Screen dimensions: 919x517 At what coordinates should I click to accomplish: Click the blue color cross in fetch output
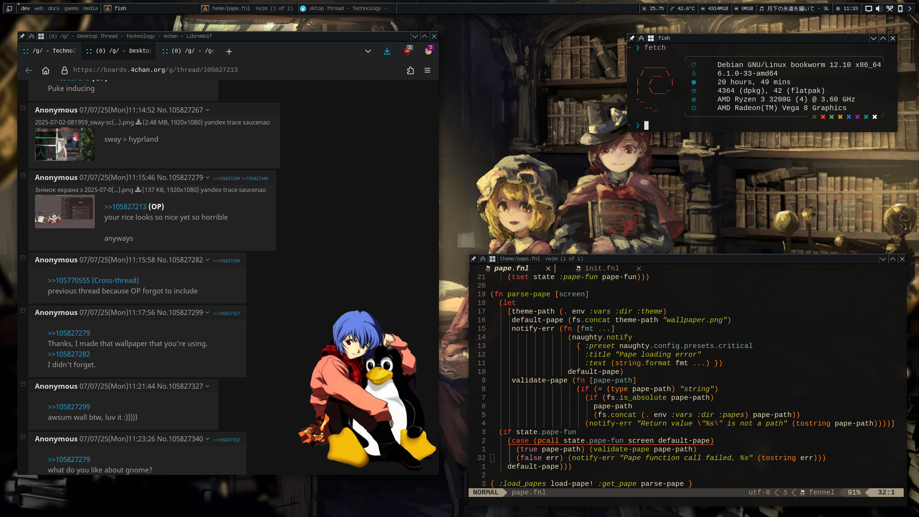[x=849, y=117]
